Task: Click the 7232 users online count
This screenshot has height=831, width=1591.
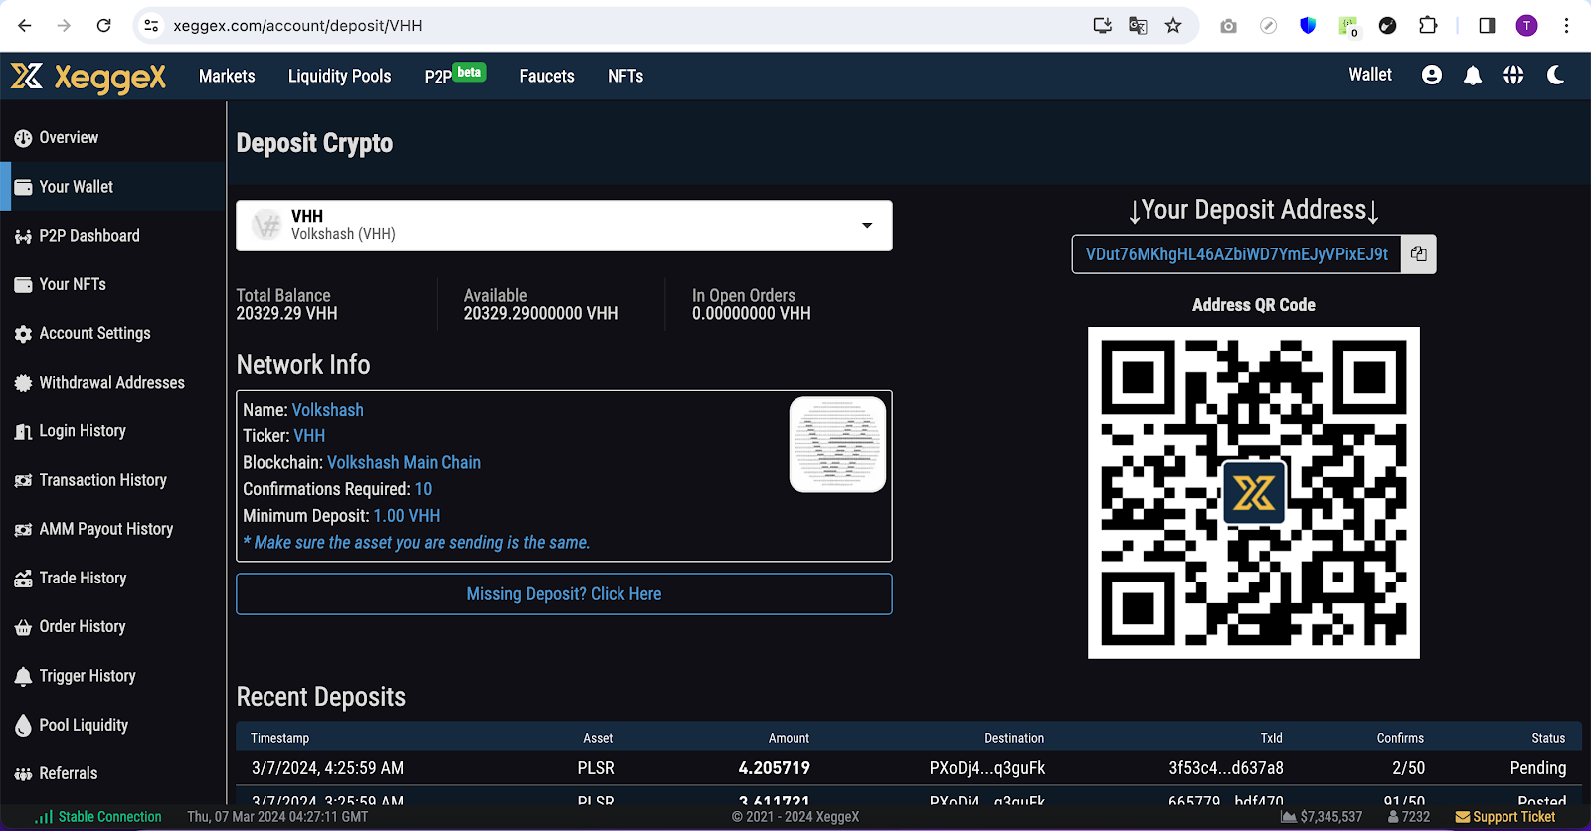Action: click(1409, 817)
